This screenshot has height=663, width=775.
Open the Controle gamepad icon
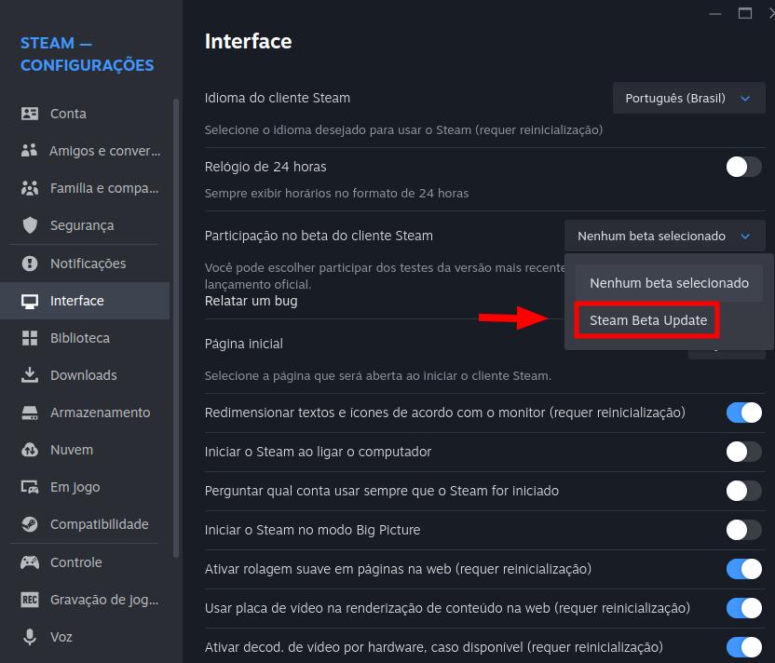tap(30, 562)
